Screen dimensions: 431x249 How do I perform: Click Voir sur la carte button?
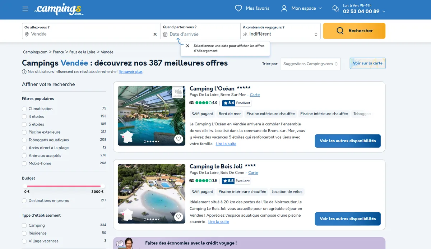[367, 63]
